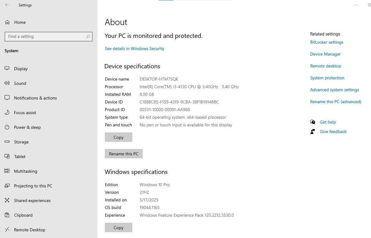
Task: Copy the Windows specifications
Action: tap(119, 228)
